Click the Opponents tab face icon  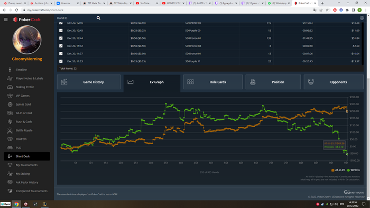point(311,82)
